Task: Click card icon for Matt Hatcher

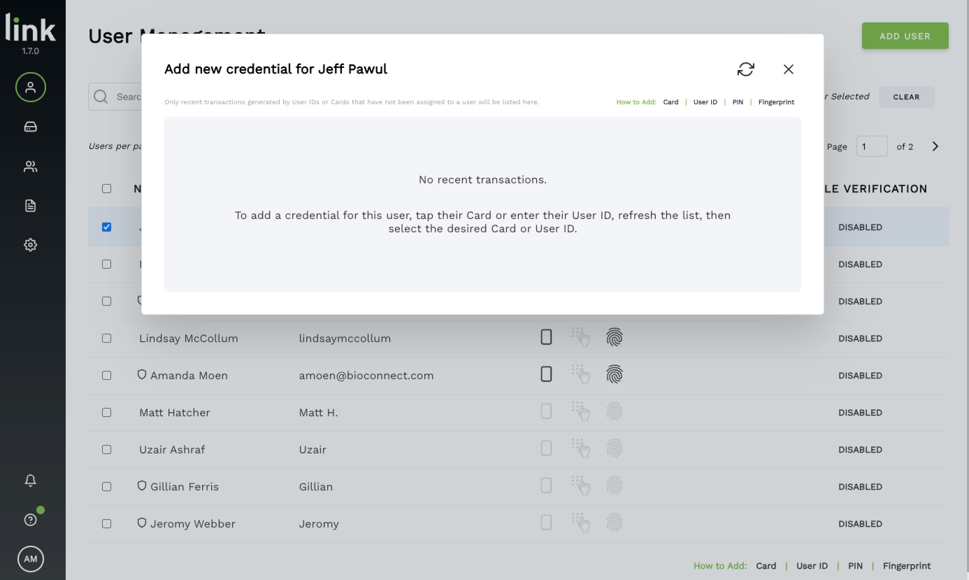Action: 546,411
